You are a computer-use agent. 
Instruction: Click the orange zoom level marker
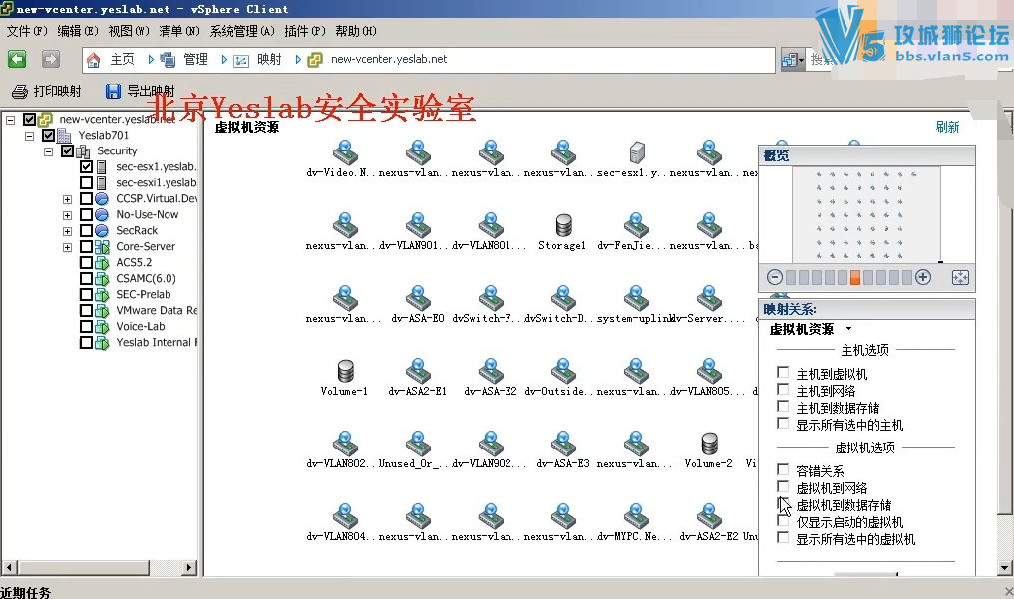[854, 278]
